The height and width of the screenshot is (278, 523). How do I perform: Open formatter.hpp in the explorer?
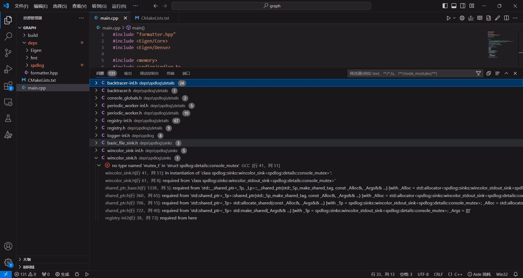click(53, 73)
